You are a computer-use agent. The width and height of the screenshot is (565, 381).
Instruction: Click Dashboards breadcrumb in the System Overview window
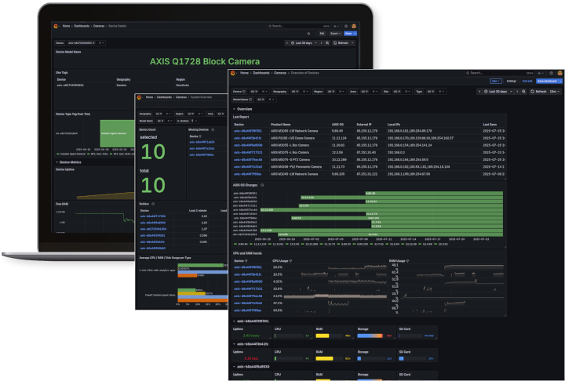(164, 97)
